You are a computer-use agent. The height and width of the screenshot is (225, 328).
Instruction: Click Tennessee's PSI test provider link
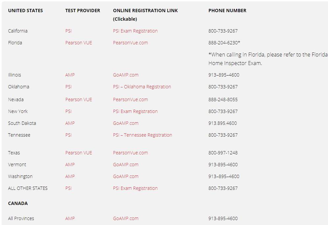point(68,135)
